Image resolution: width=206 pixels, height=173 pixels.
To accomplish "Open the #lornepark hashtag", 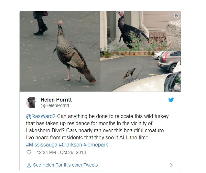I will (96, 145).
